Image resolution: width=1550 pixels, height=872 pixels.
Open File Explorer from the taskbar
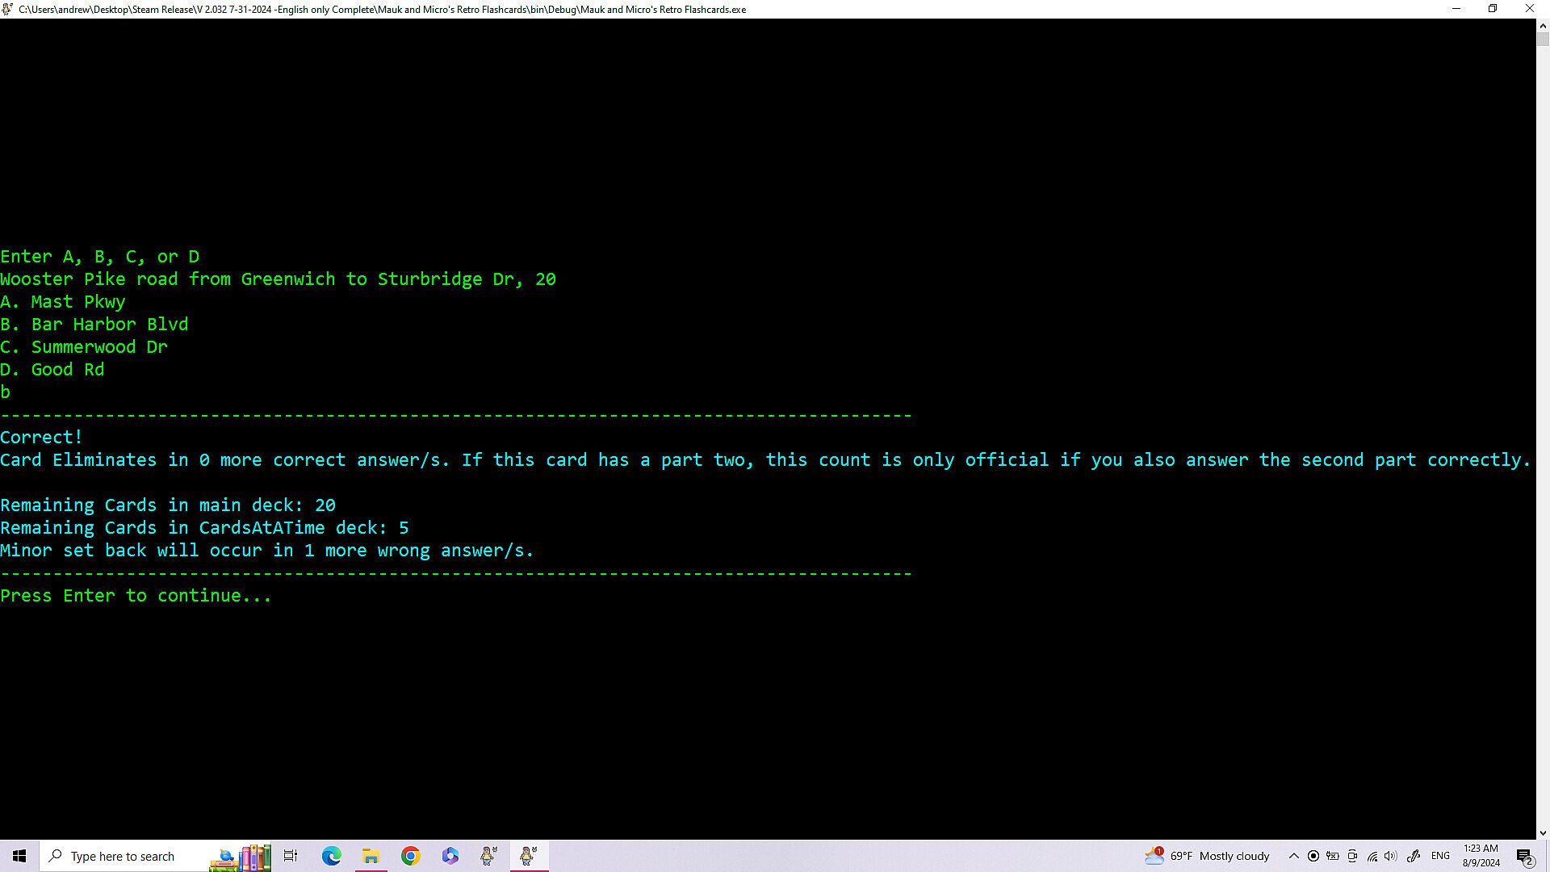tap(371, 856)
